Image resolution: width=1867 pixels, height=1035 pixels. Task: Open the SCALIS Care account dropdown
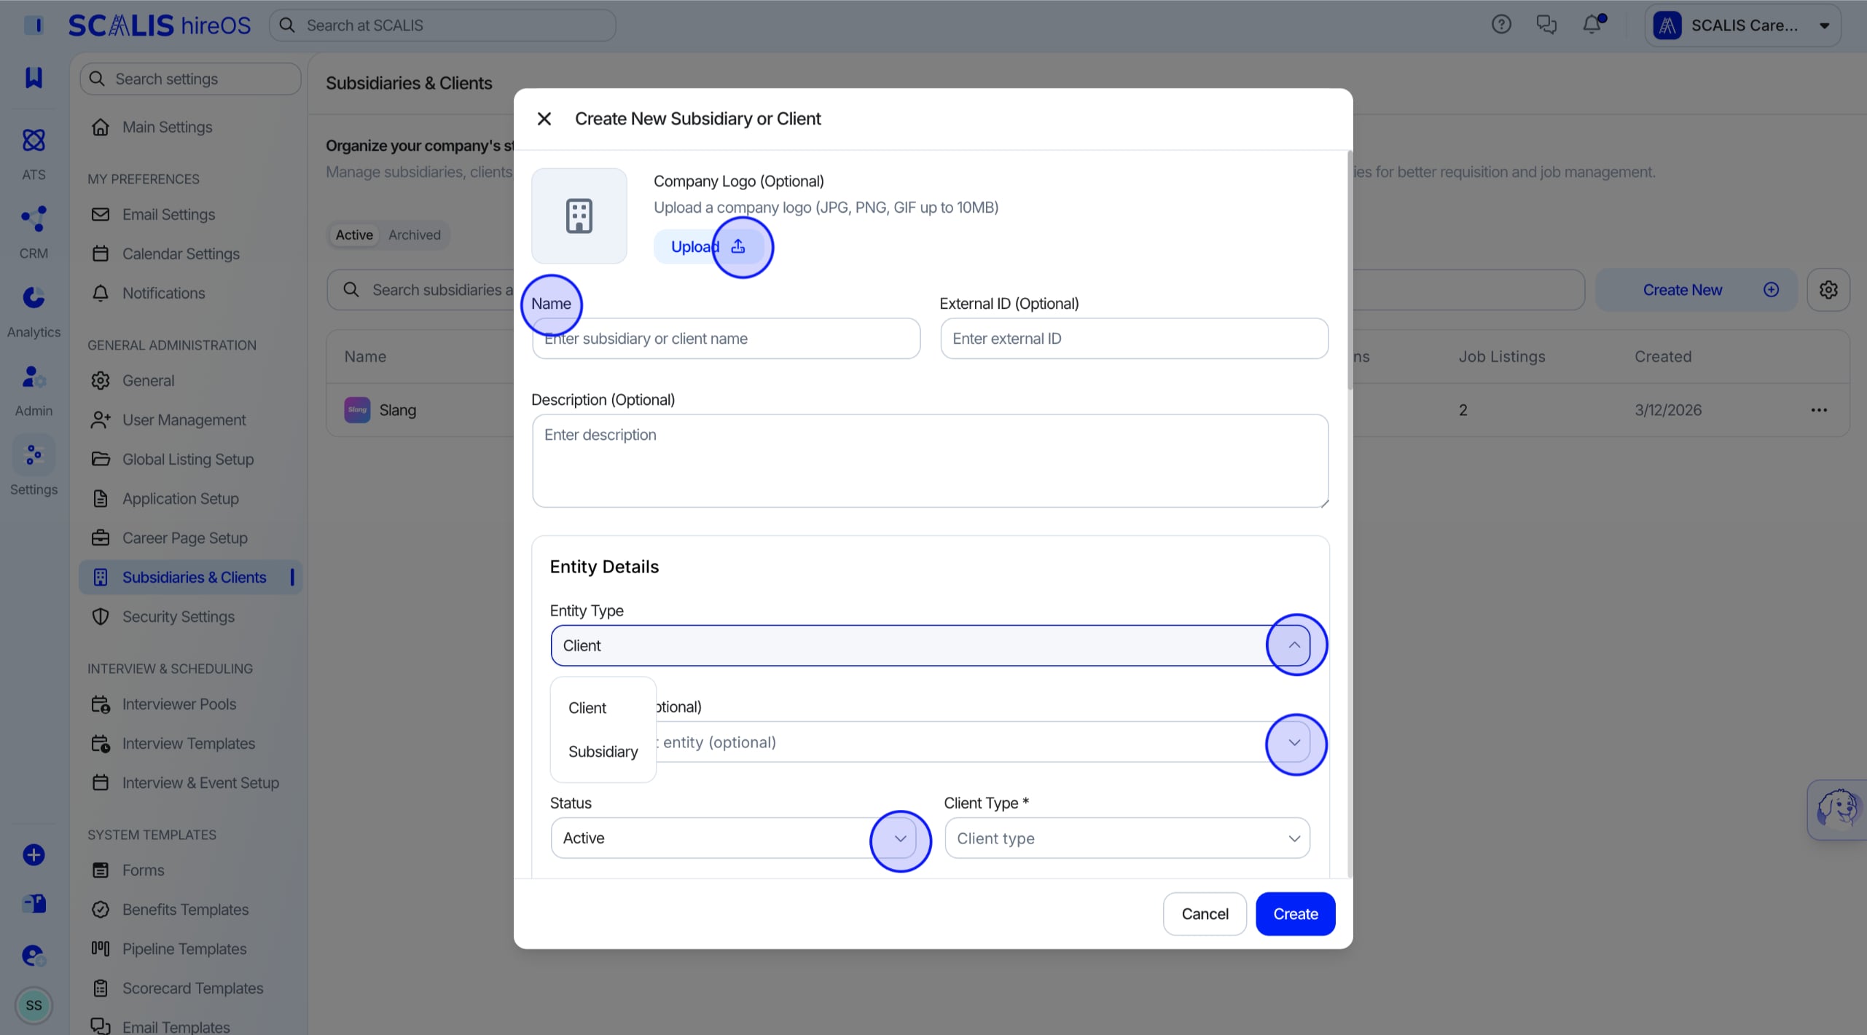pyautogui.click(x=1742, y=25)
